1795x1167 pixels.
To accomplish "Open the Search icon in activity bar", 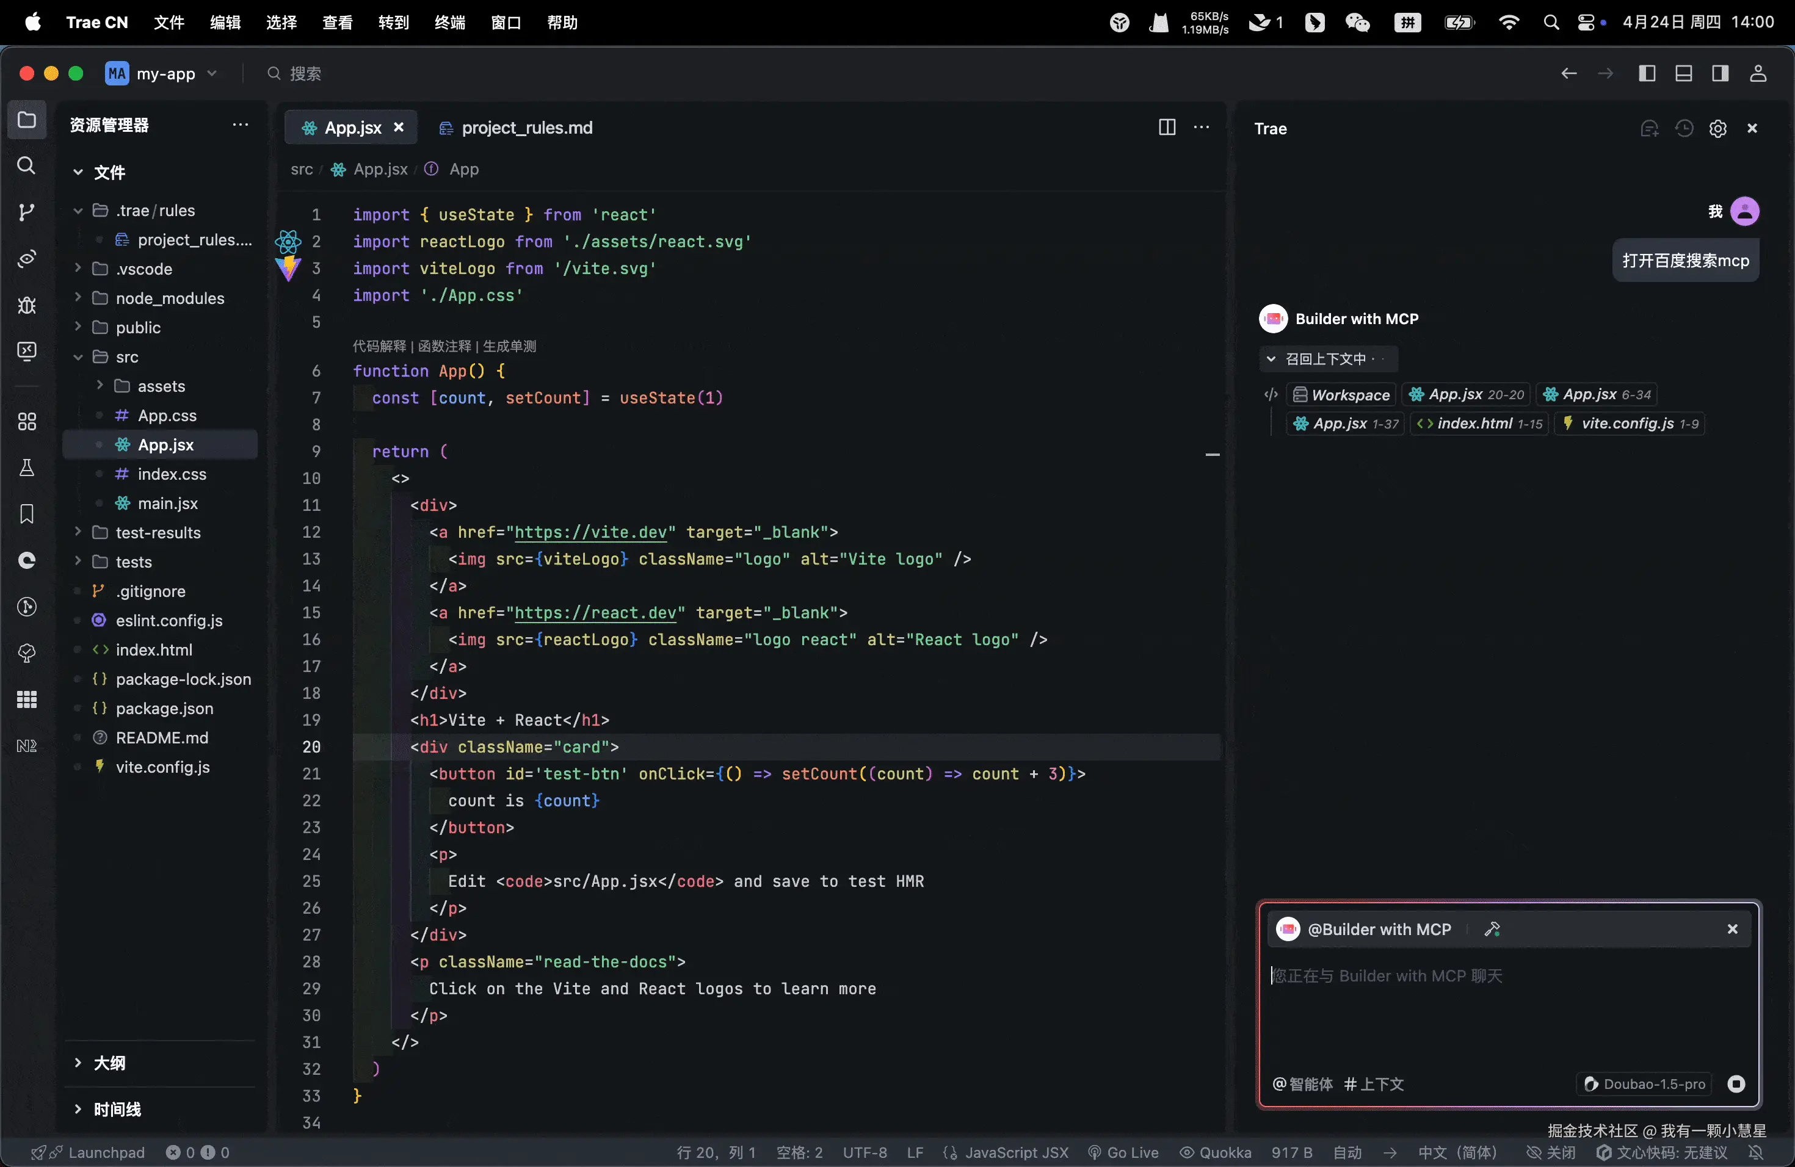I will point(26,166).
